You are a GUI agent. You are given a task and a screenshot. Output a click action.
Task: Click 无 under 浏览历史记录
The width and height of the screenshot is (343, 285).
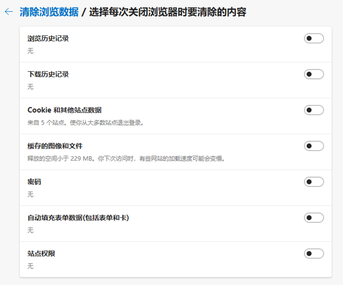coord(30,51)
